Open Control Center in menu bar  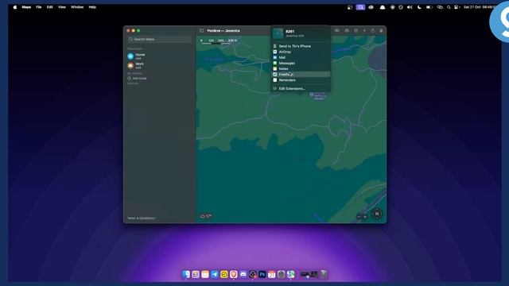[x=457, y=7]
